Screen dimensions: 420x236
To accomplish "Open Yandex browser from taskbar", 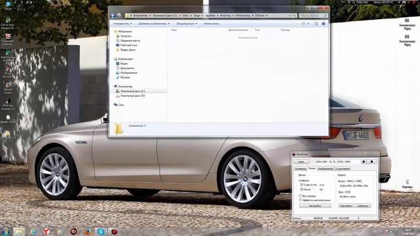I will coord(47,231).
